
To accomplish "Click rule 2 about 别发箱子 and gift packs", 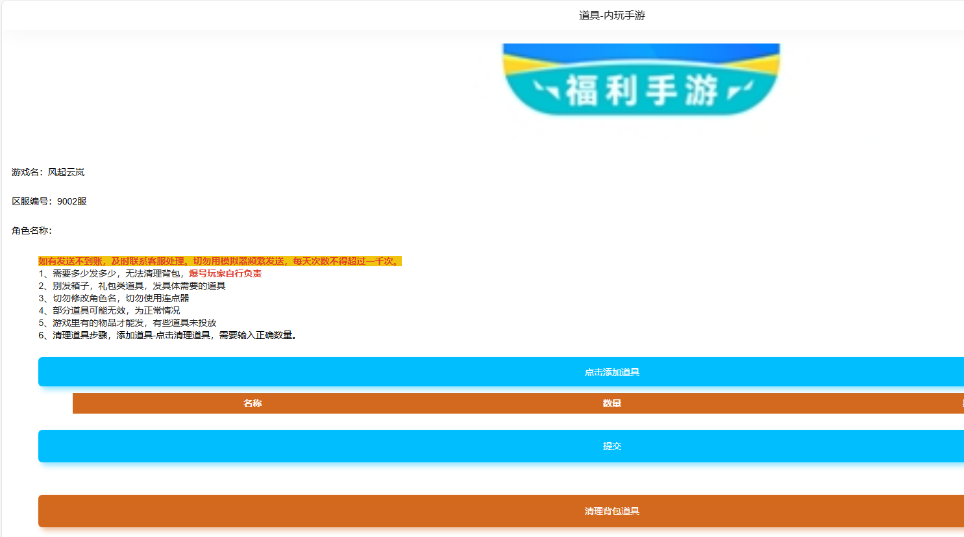I will point(132,286).
